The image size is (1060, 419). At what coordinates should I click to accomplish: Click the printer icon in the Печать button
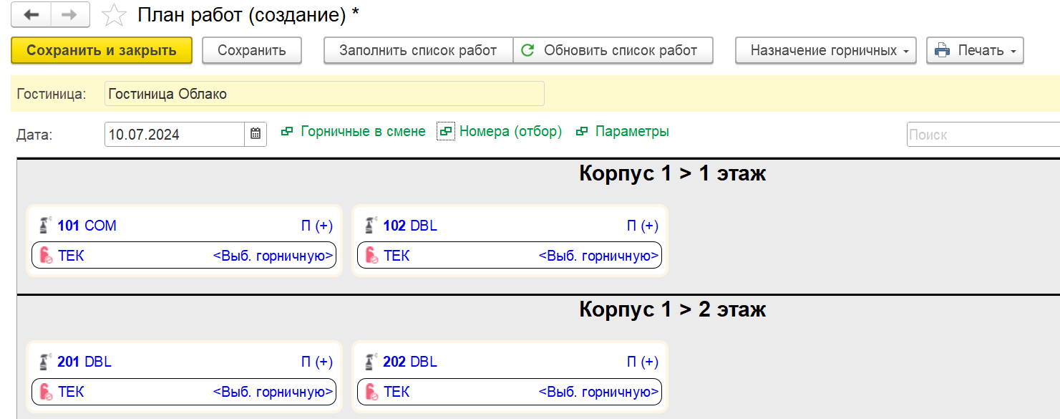click(943, 50)
